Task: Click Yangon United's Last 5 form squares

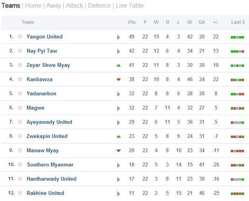Action: pyautogui.click(x=237, y=38)
